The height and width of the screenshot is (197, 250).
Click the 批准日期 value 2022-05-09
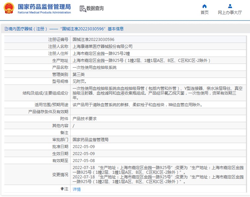click(84, 147)
